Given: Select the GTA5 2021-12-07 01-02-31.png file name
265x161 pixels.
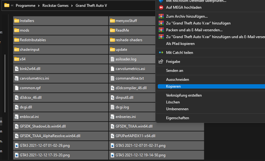Looking at the screenshot, I should click(x=140, y=146).
